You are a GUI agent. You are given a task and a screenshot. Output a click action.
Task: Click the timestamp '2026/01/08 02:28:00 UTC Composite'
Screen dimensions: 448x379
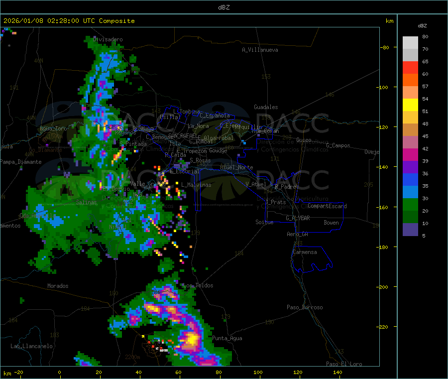(69, 21)
